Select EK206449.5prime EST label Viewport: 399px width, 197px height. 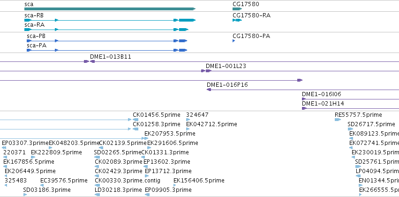click(30, 171)
